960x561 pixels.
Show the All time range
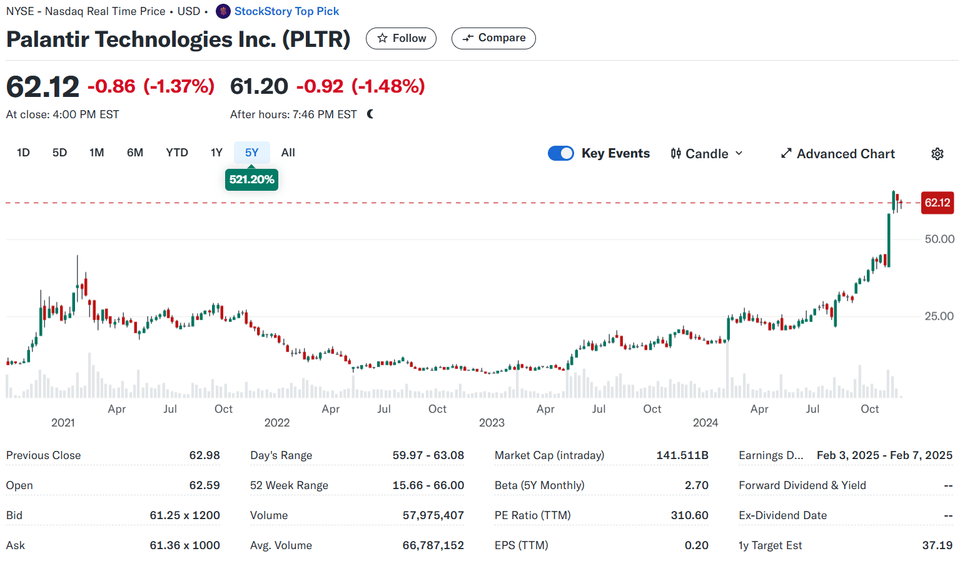point(288,153)
